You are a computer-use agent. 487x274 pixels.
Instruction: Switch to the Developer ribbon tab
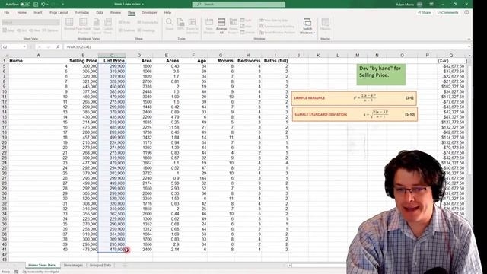click(x=149, y=13)
